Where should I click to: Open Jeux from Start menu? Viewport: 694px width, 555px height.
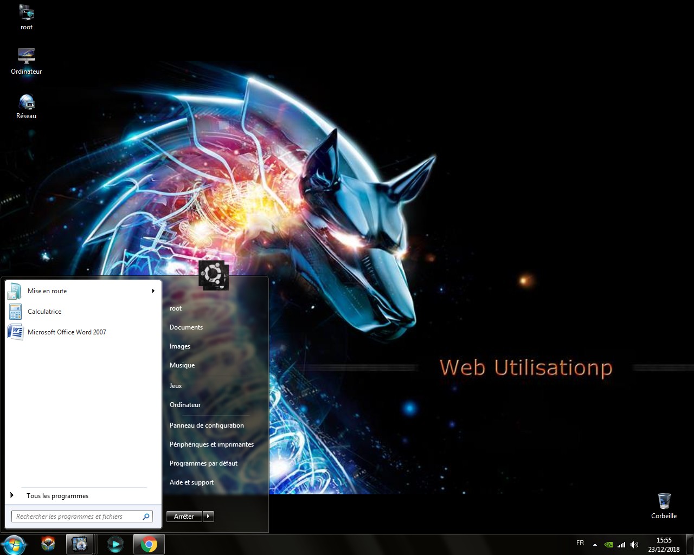click(x=176, y=386)
